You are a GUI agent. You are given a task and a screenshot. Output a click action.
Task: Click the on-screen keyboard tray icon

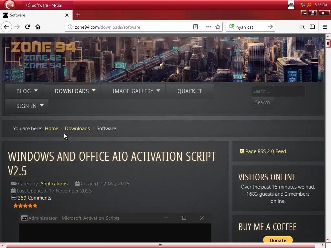pos(291,5)
